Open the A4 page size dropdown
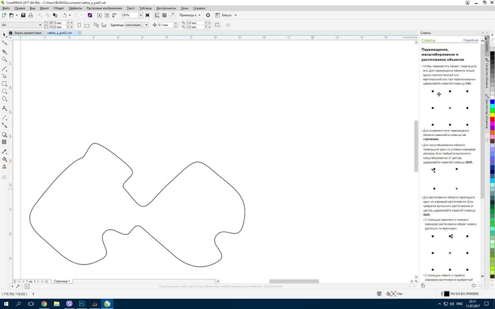This screenshot has height=309, width=495. point(40,25)
